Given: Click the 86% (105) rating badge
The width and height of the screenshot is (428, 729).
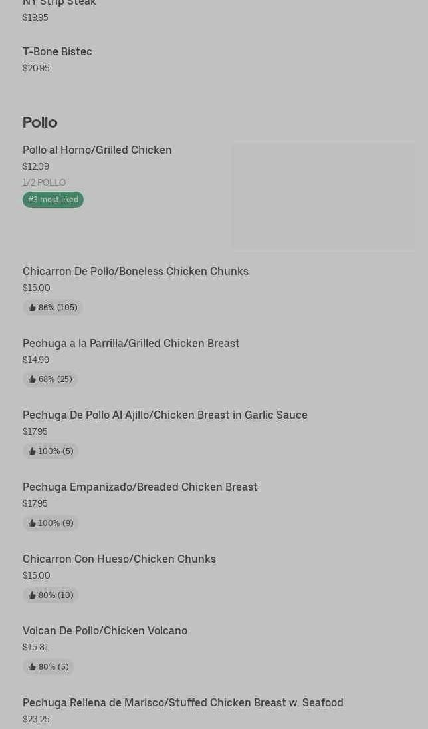Looking at the screenshot, I should point(53,308).
